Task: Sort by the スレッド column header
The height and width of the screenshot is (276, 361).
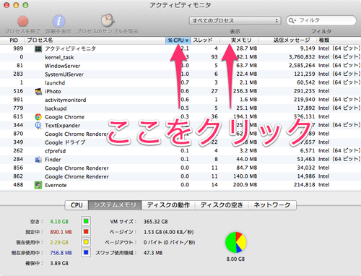Action: (205, 40)
